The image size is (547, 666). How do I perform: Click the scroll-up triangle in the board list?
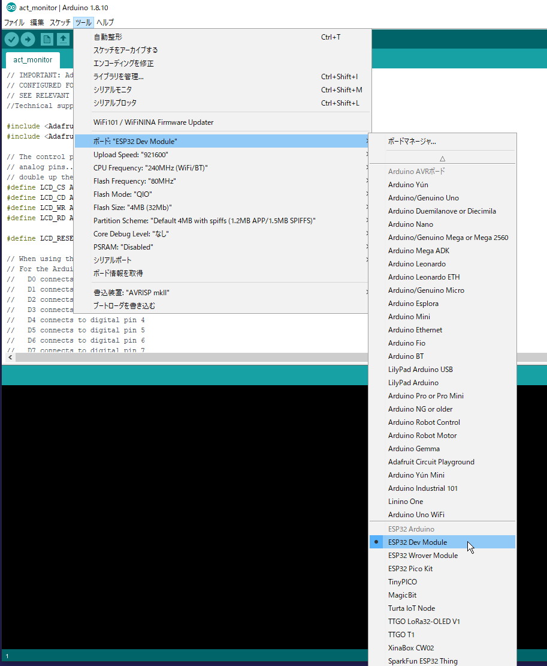442,159
